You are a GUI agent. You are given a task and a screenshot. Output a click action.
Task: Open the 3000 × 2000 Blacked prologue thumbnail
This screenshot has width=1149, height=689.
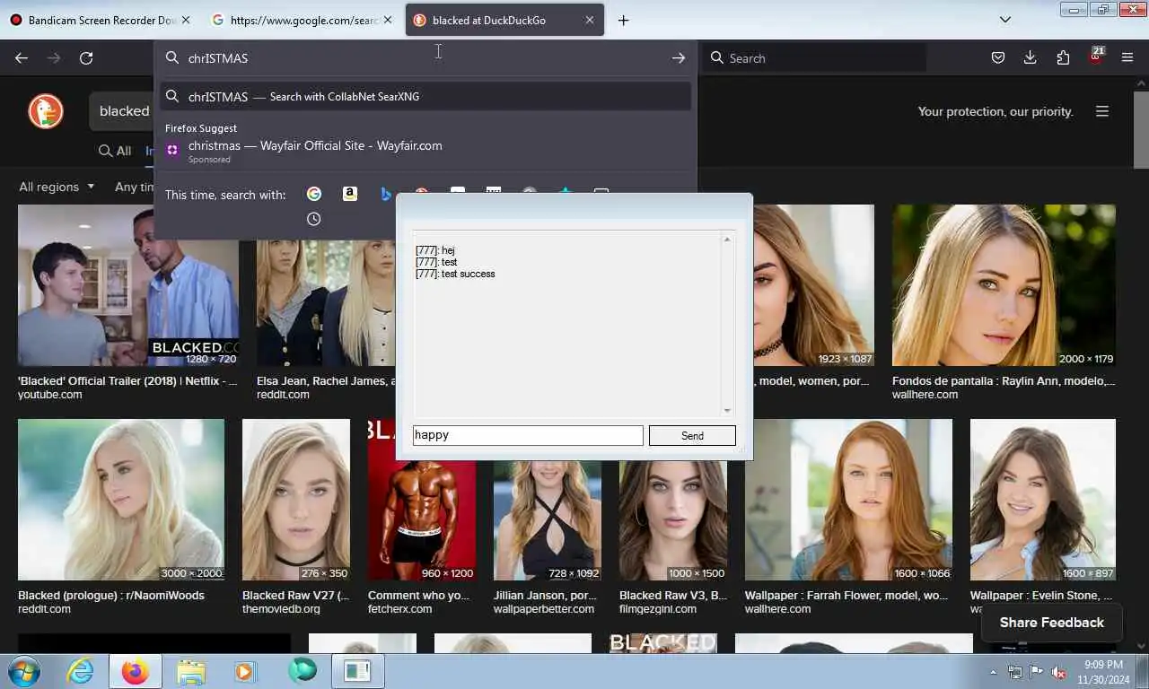(121, 500)
